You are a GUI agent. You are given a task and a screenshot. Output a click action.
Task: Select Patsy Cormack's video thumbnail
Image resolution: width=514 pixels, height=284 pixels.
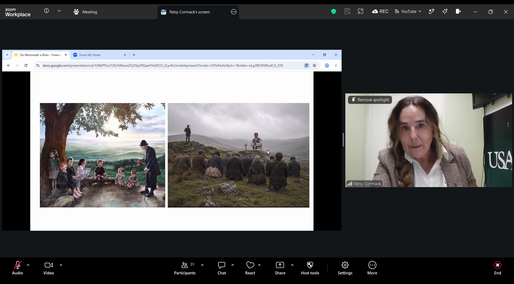pos(429,140)
